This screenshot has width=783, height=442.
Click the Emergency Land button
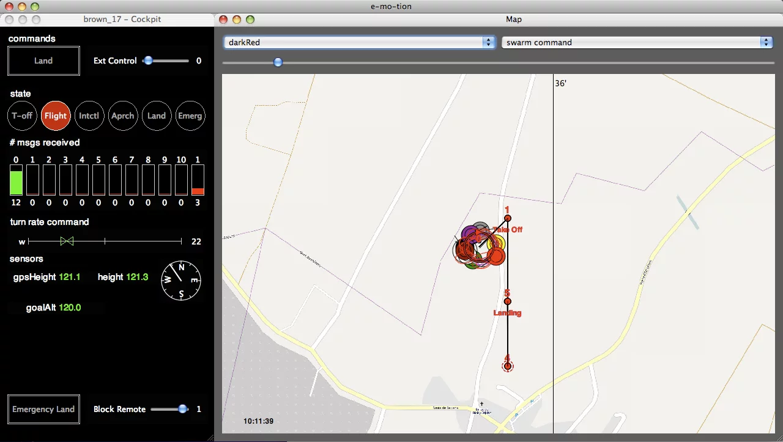[x=43, y=409]
